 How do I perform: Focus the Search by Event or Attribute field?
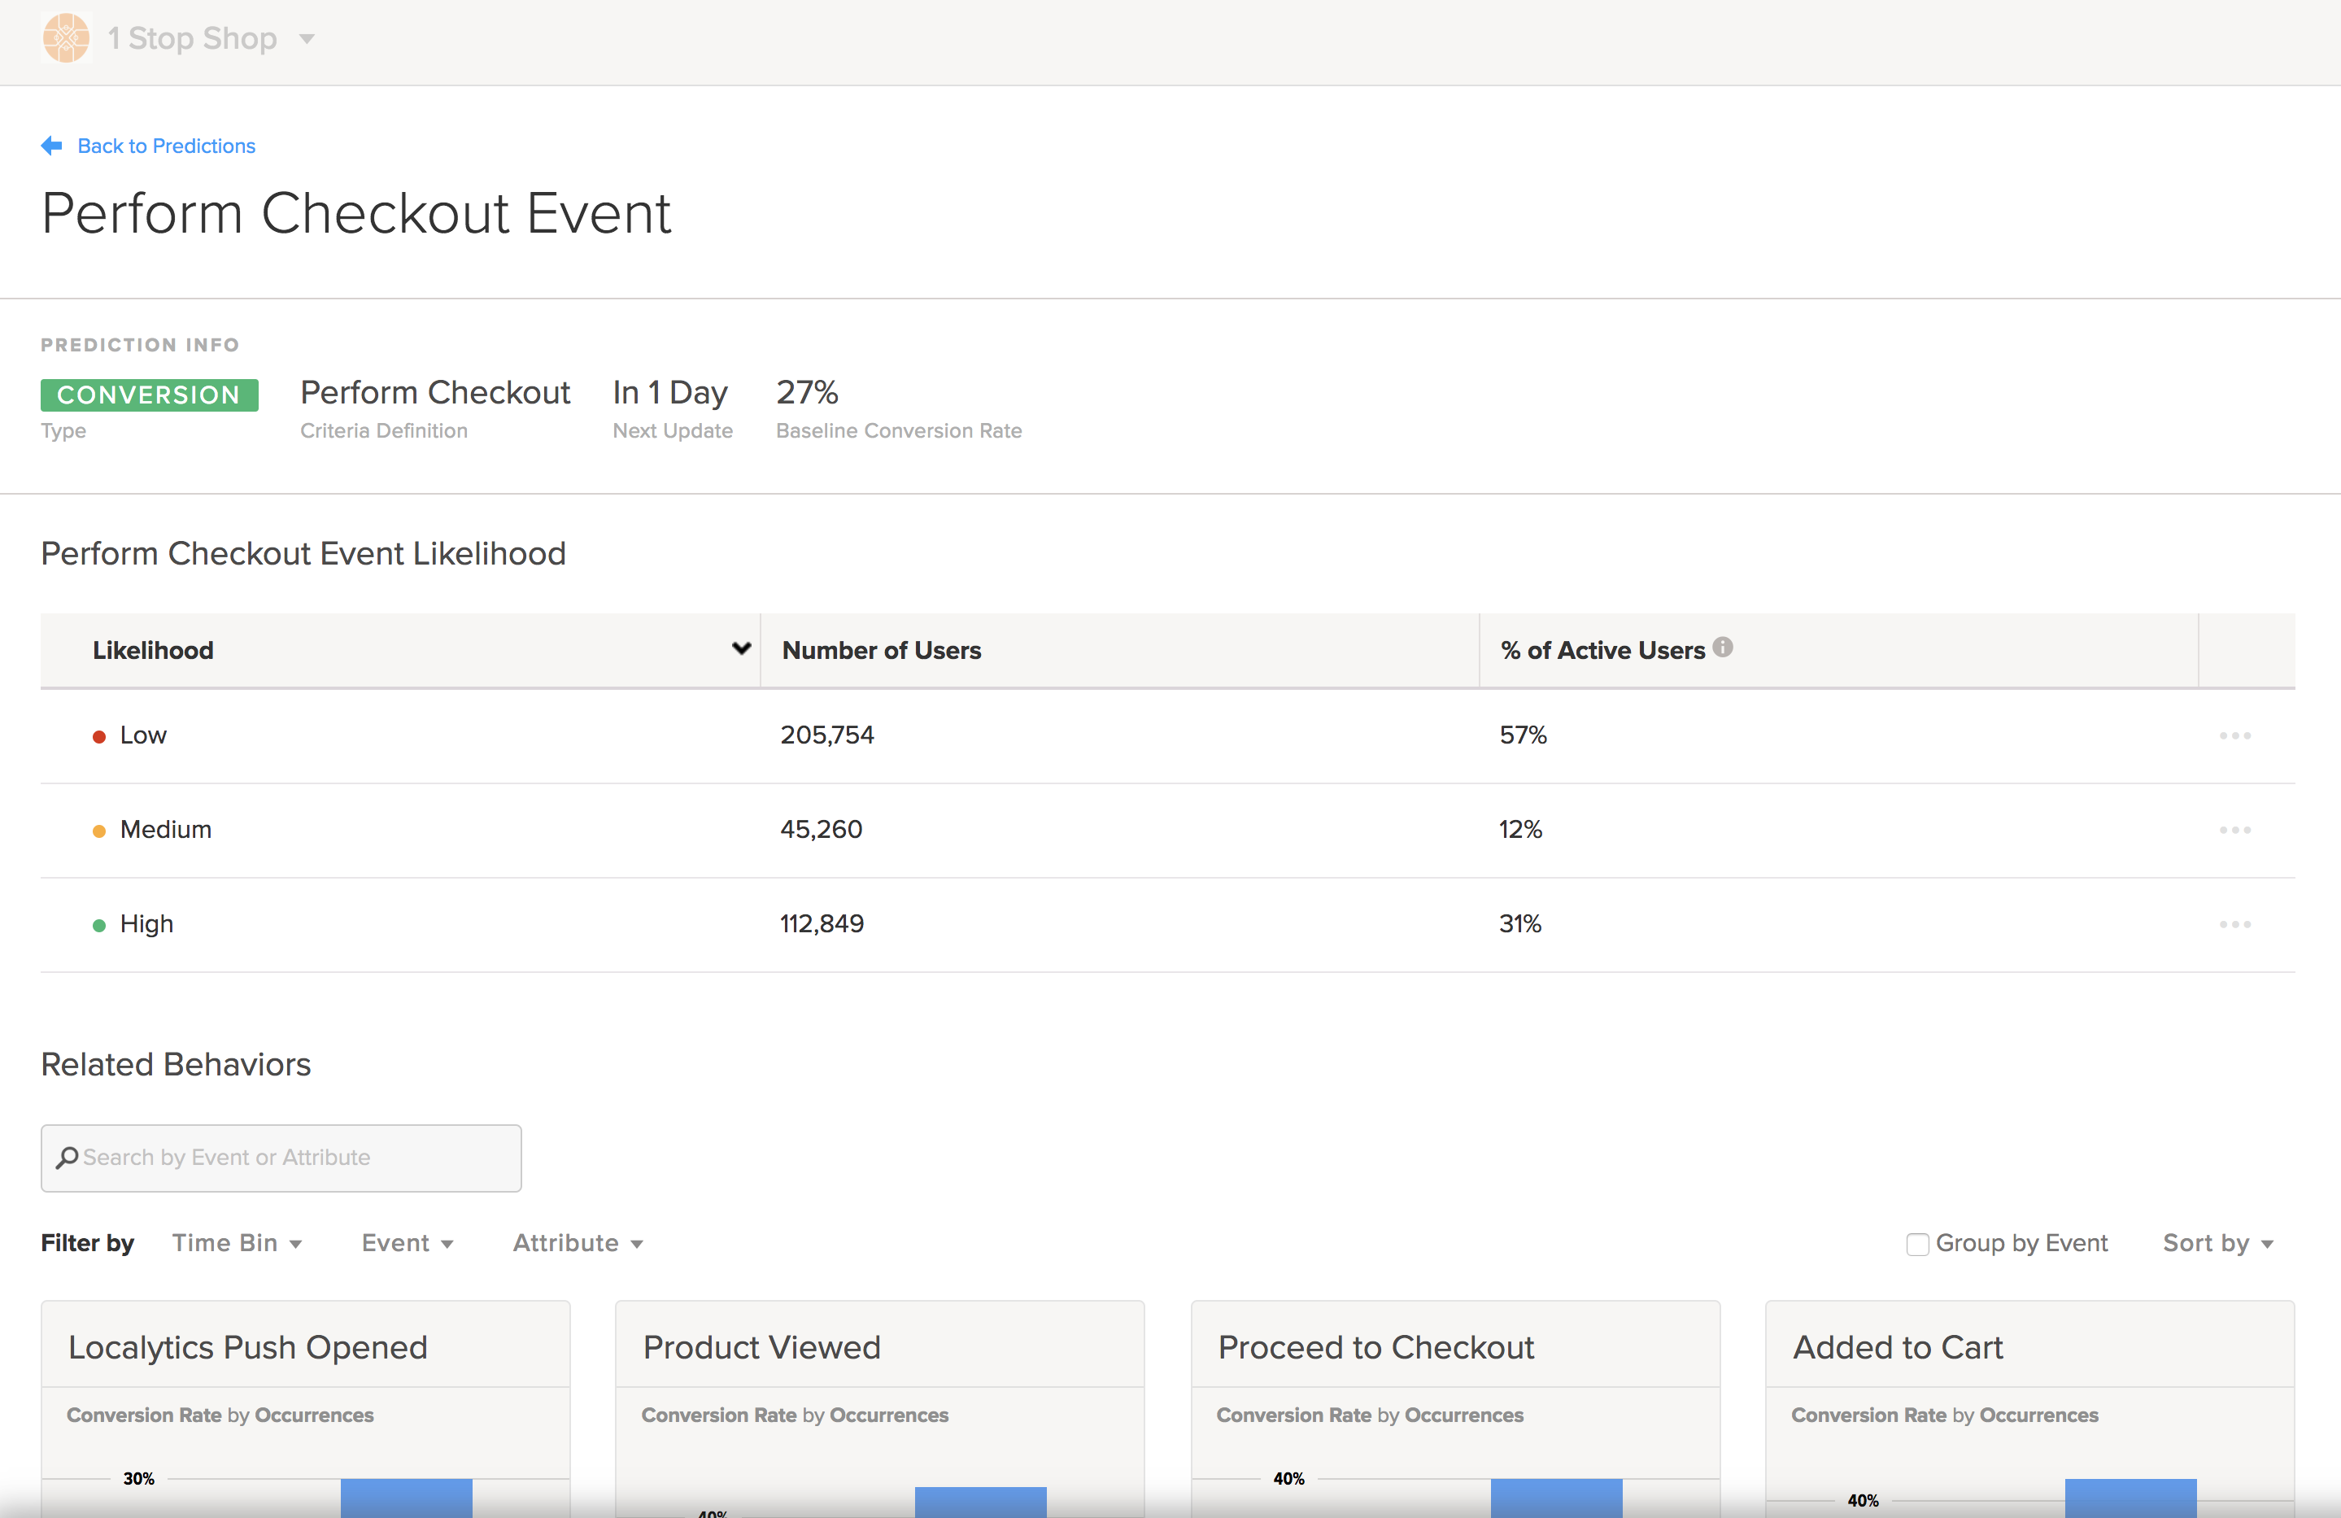(295, 1158)
